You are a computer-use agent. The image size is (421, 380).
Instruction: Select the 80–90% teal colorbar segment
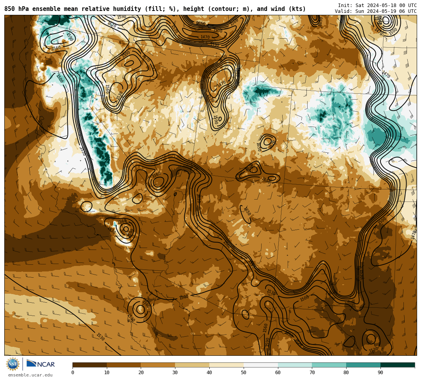[x=363, y=365]
